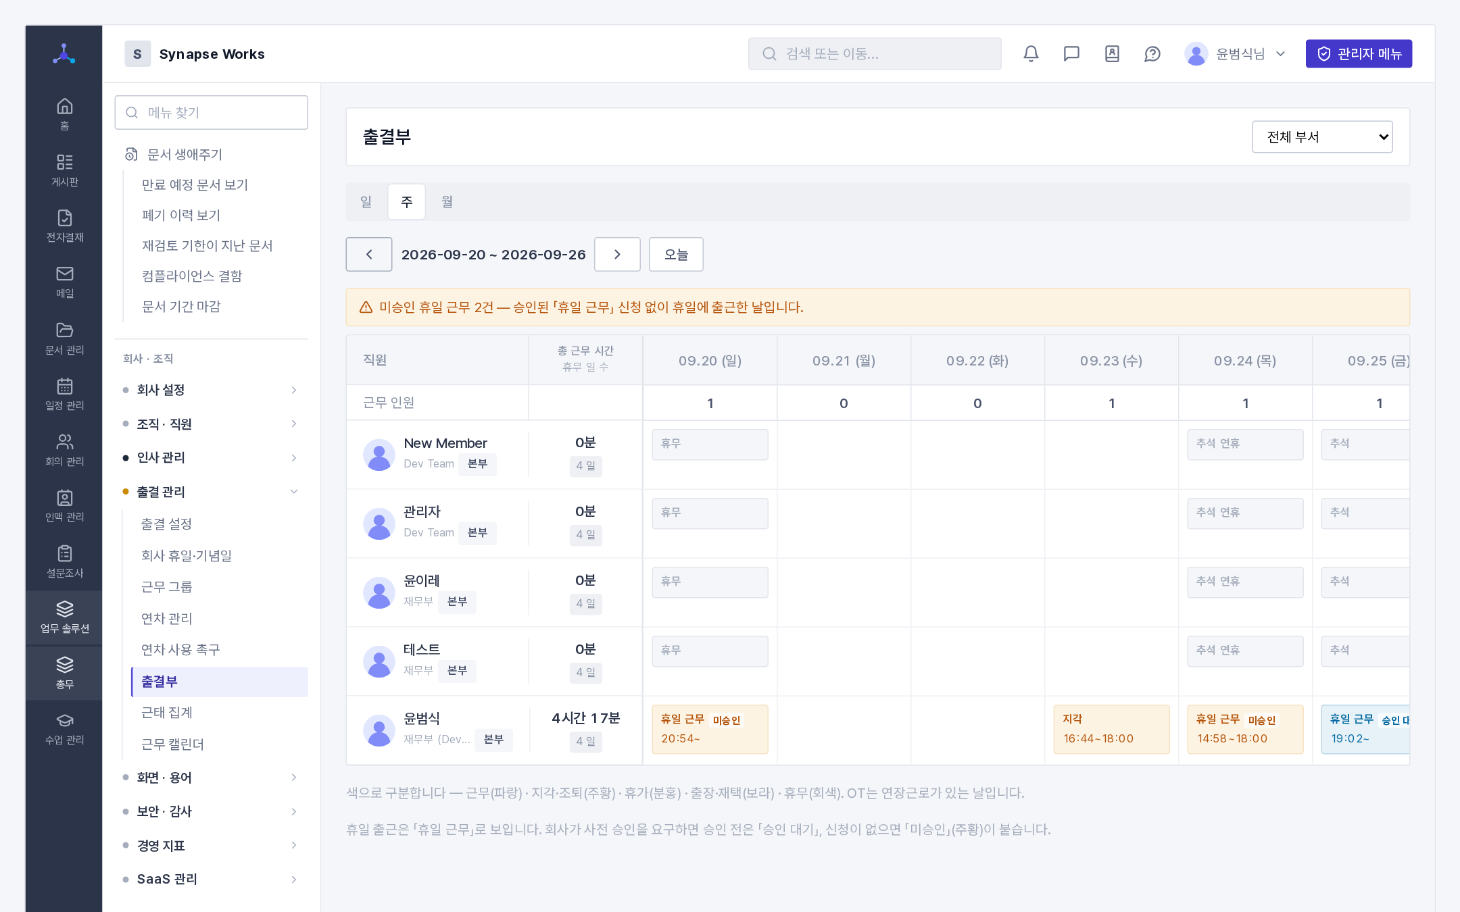The width and height of the screenshot is (1460, 912).
Task: Click the Synapse Works logo icon
Action: click(137, 54)
